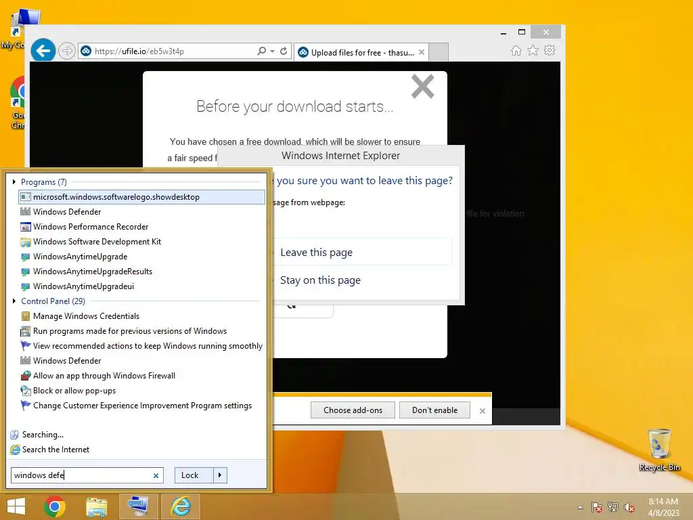Screen dimensions: 693x520
Task: Open a new blank tab in Internet Explorer
Action: tap(439, 52)
